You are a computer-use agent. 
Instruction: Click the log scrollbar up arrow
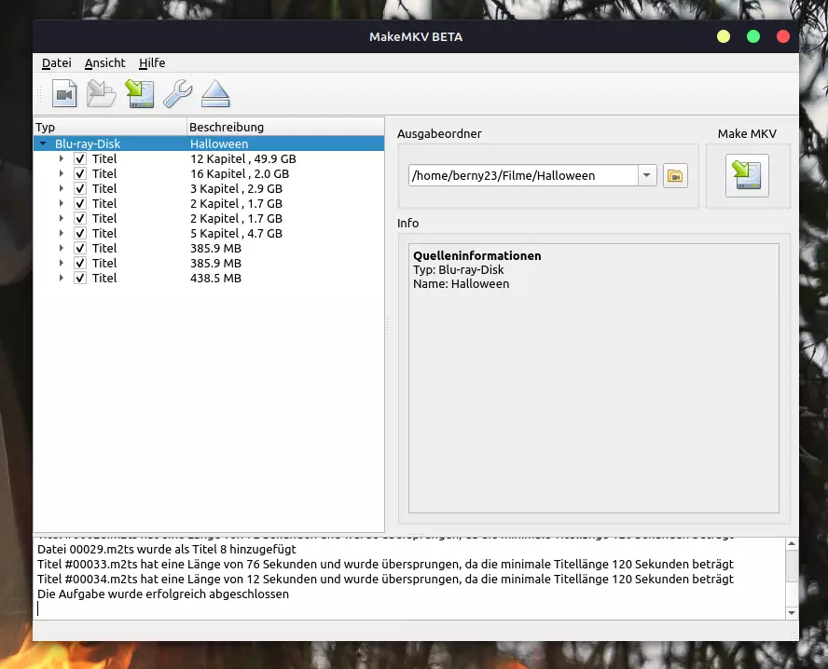point(791,543)
